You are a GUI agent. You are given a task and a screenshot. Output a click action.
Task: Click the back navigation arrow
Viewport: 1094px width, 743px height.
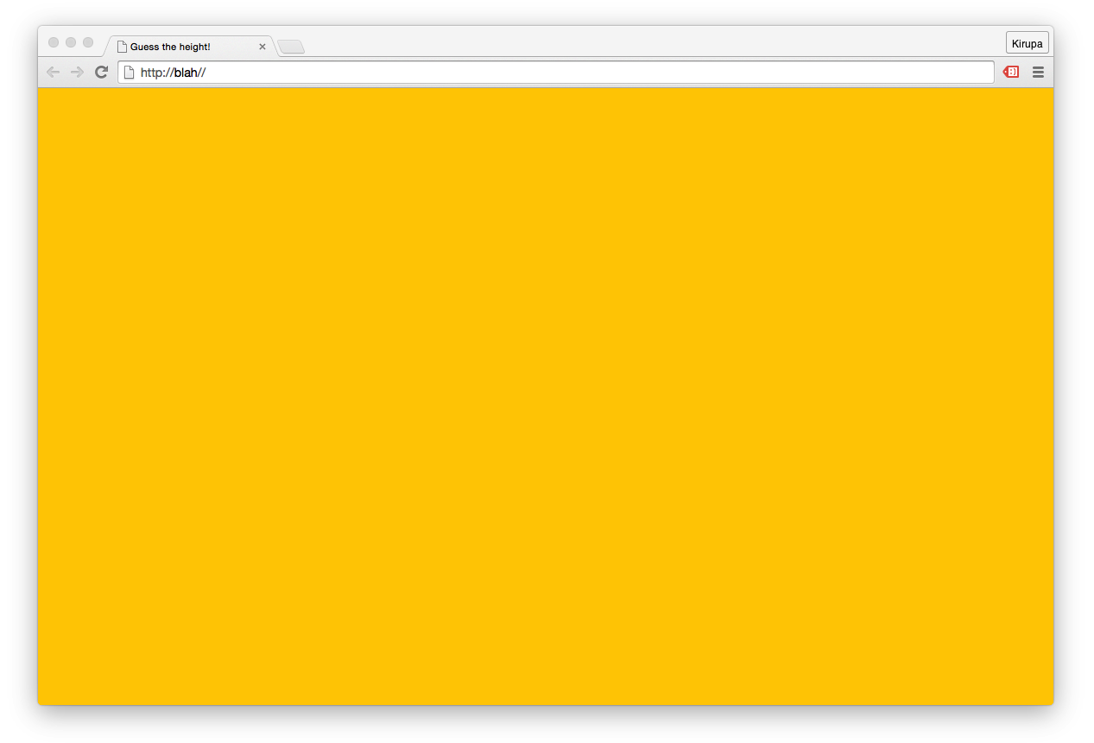[53, 72]
